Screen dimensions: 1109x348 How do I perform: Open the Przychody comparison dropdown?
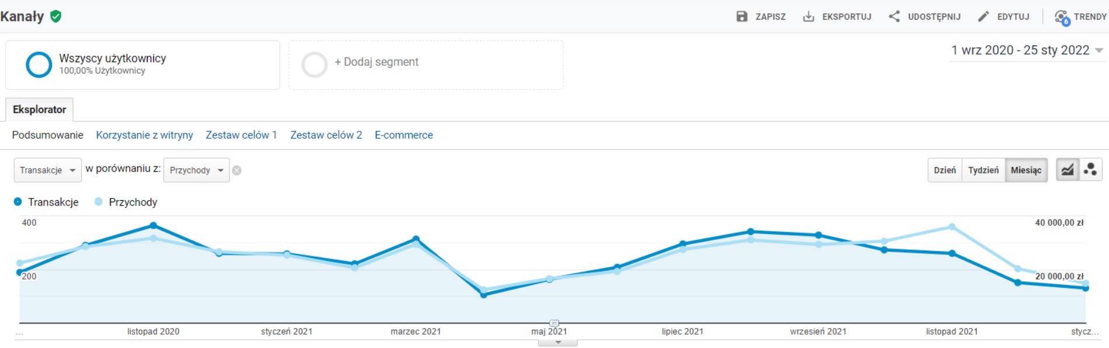coord(197,170)
